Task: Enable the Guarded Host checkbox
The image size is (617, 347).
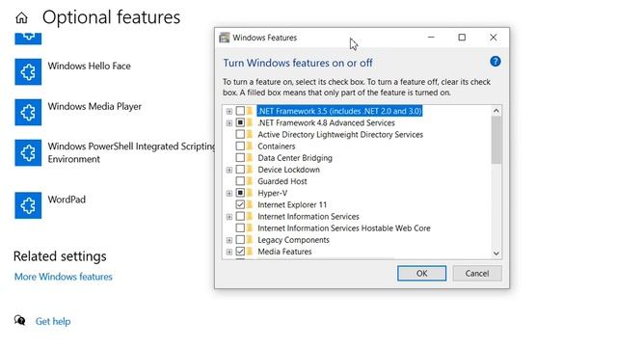Action: coord(240,181)
